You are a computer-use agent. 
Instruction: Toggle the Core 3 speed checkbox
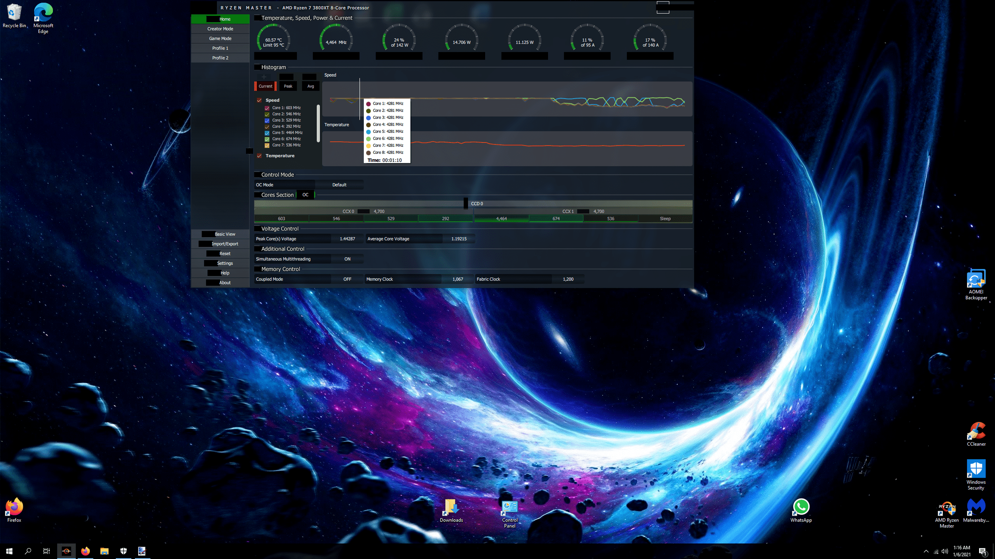pos(267,120)
